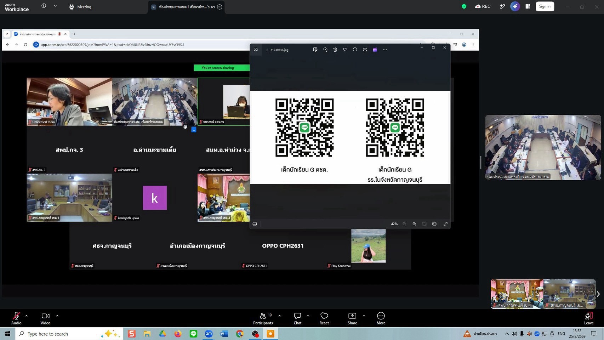Click the 42% zoom level value
This screenshot has width=604, height=340.
click(394, 224)
